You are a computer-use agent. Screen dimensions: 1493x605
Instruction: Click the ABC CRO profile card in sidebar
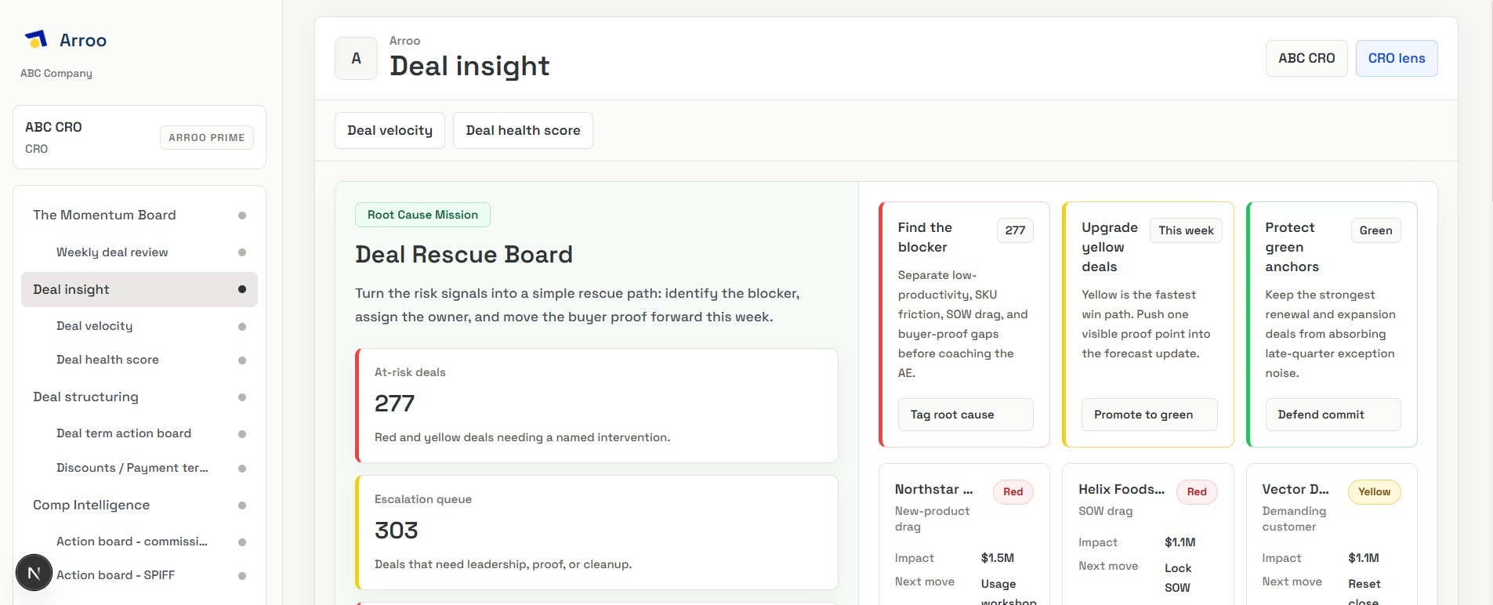[x=140, y=137]
